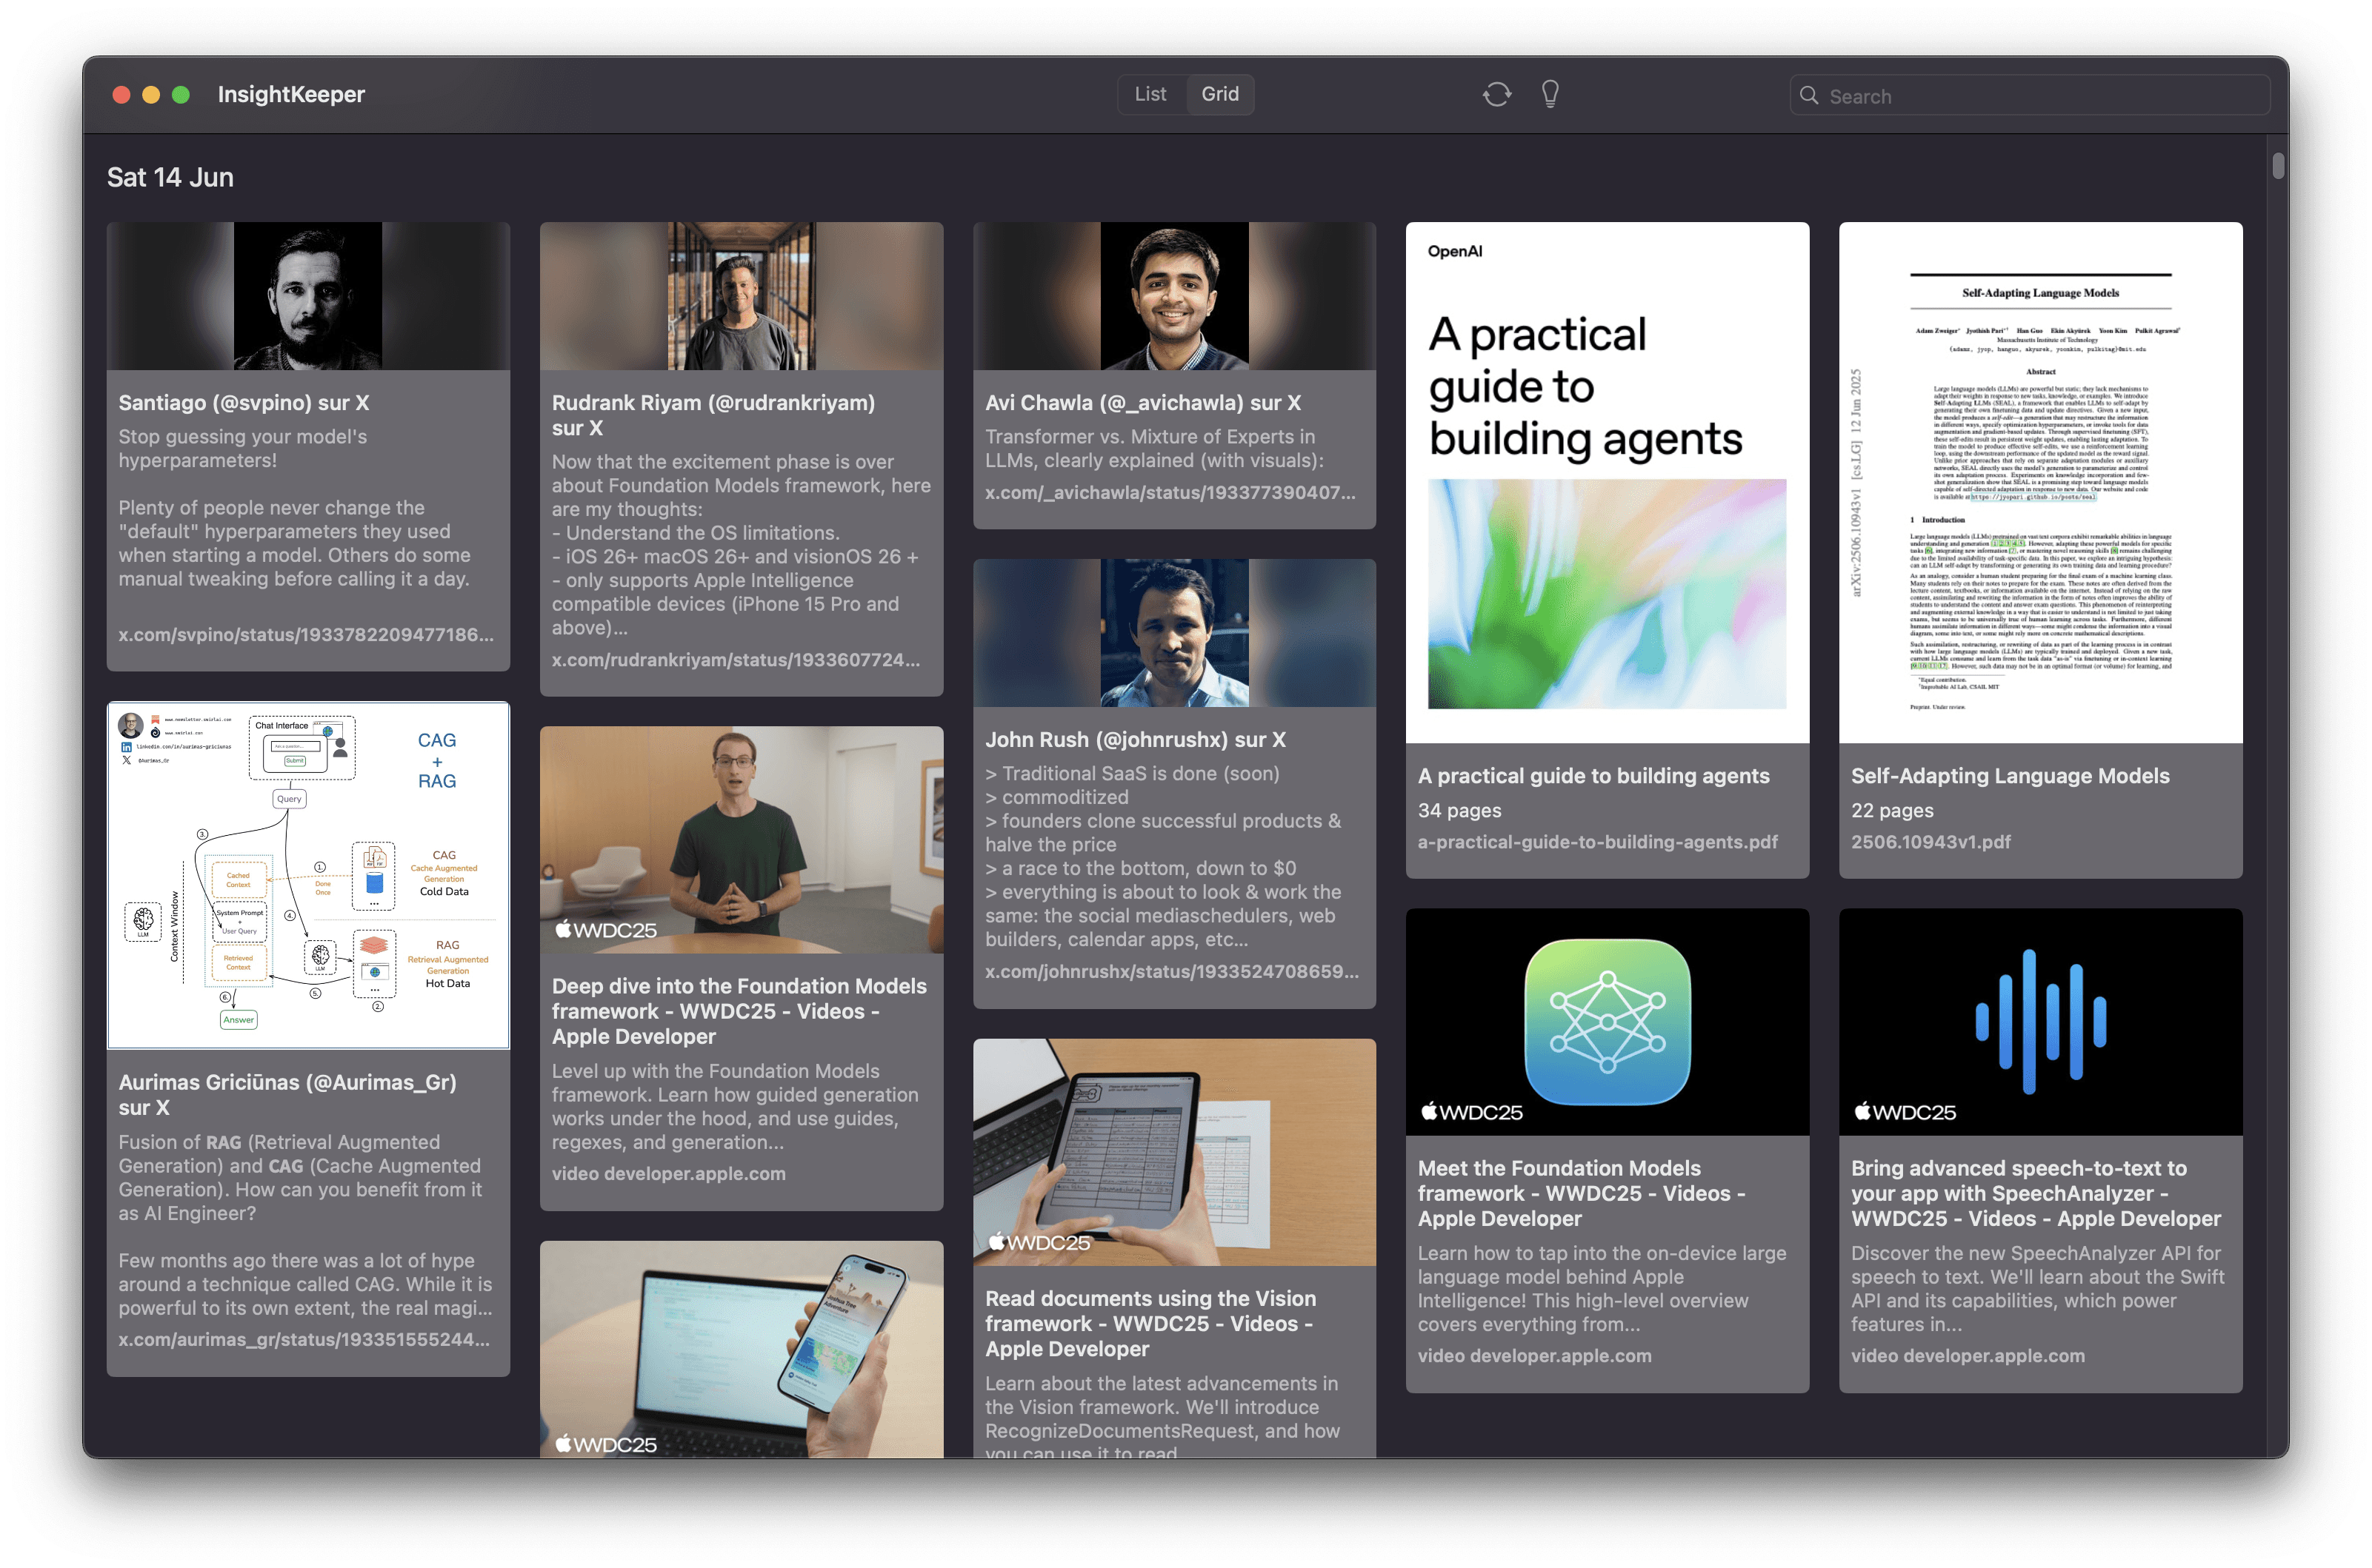Click the 'Sat 14 Jun' date header

click(170, 177)
